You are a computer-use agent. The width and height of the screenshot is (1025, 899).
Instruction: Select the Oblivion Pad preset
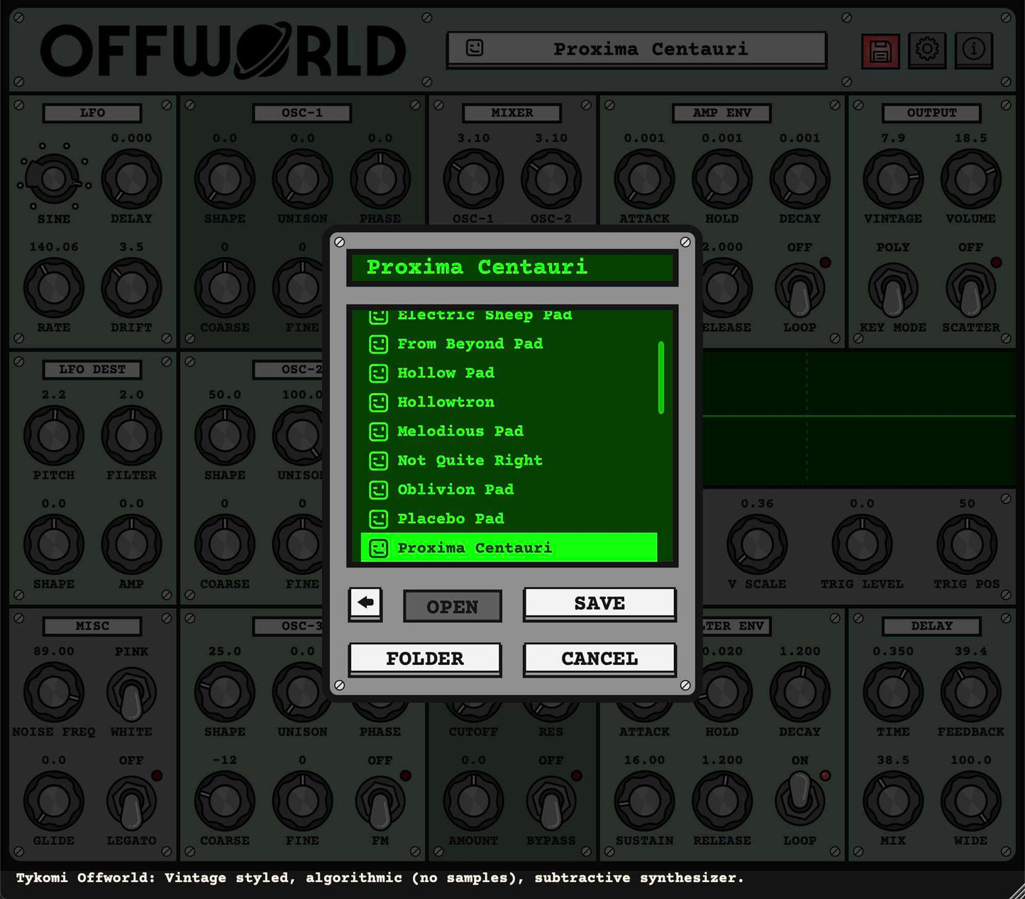[509, 490]
